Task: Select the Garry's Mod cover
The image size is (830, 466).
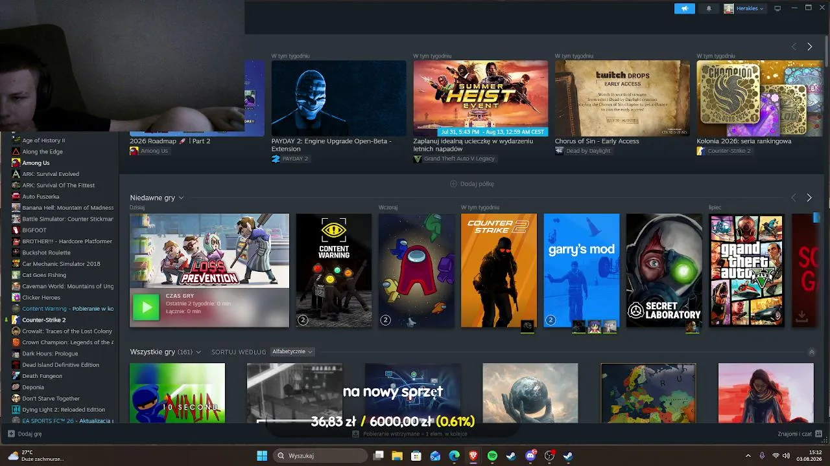Action: [582, 271]
